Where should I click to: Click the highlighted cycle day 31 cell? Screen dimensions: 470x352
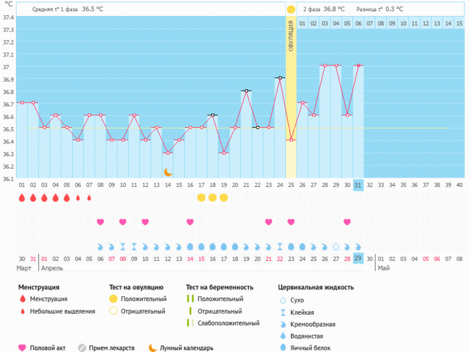358,185
